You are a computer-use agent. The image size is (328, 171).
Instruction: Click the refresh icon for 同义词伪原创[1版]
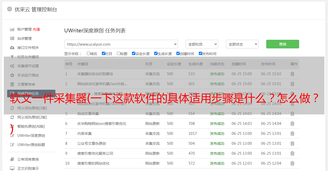tap(12, 108)
